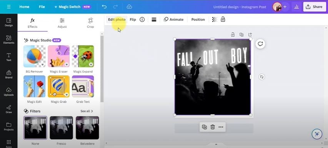
Task: Click the user profile avatar
Action: (277, 7)
